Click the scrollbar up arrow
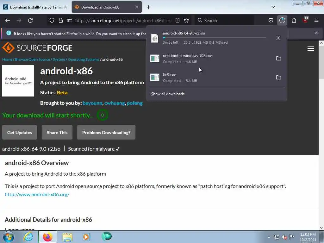The width and height of the screenshot is (324, 243). (x=321, y=43)
